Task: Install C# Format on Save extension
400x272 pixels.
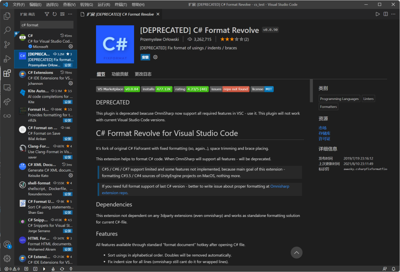Action: [x=68, y=139]
